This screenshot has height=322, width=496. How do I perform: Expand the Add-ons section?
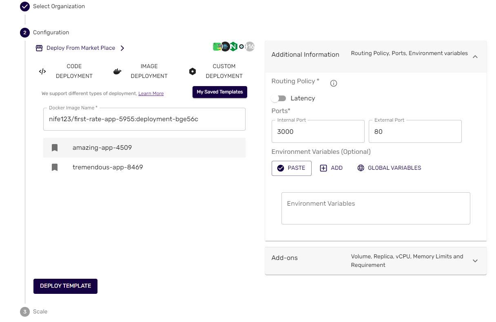475,261
